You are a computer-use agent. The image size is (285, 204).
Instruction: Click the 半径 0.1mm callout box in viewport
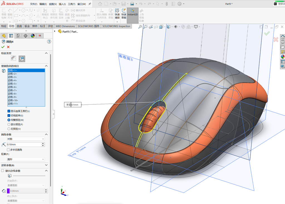pos(73,105)
